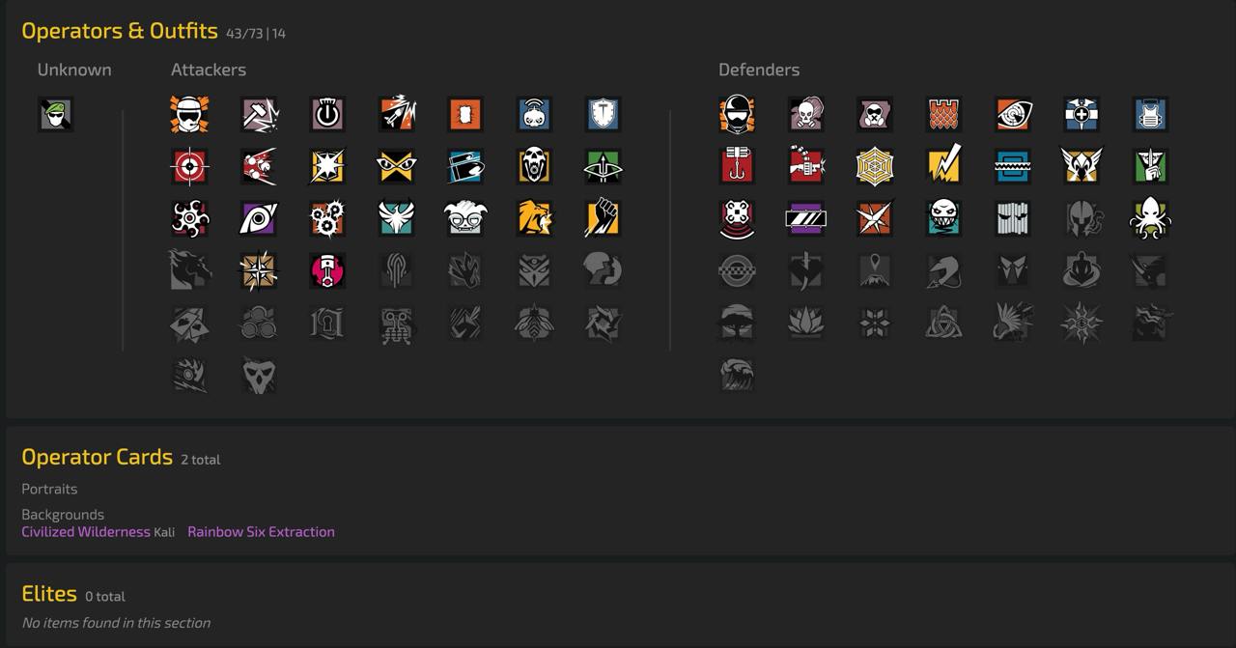Pick Finka's raised fist icon
This screenshot has height=648, width=1236.
(x=604, y=218)
